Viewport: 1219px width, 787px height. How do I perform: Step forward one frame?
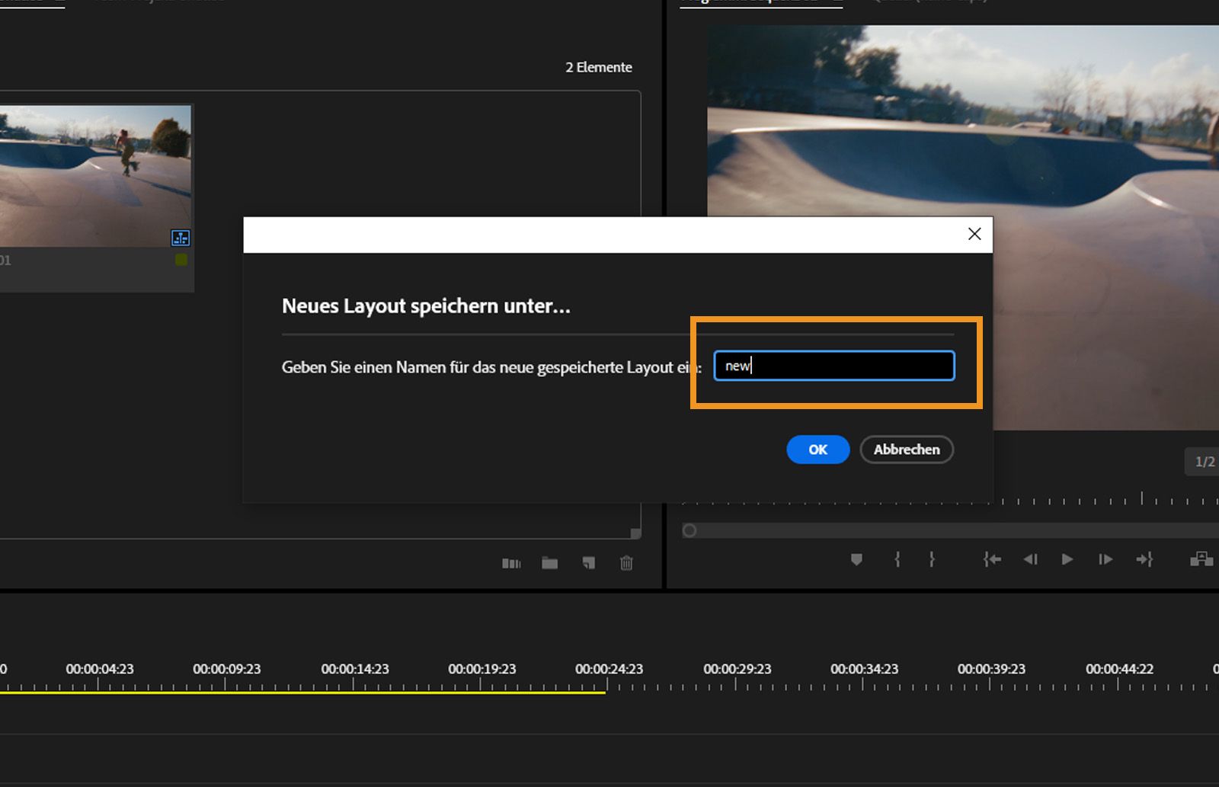[x=1105, y=560]
